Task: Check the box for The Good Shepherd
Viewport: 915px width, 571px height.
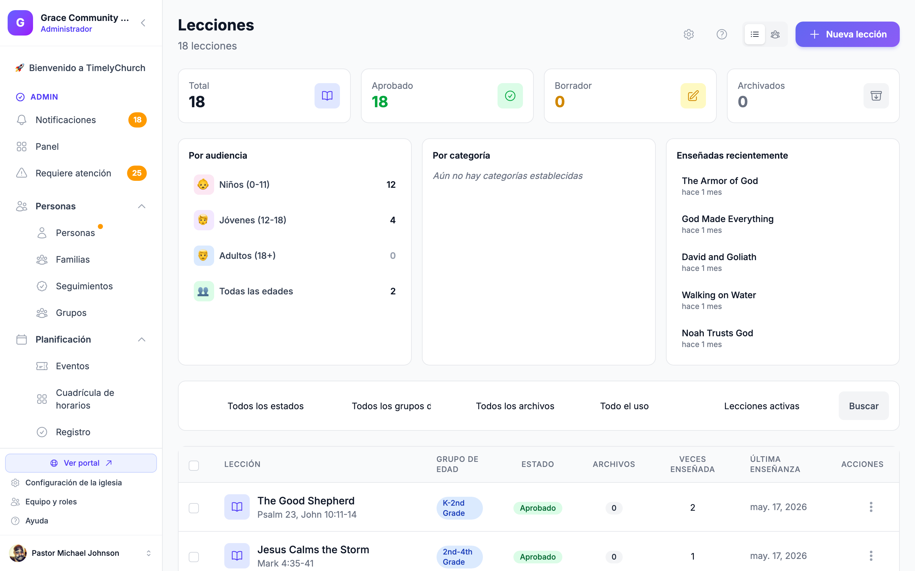Action: pos(193,508)
